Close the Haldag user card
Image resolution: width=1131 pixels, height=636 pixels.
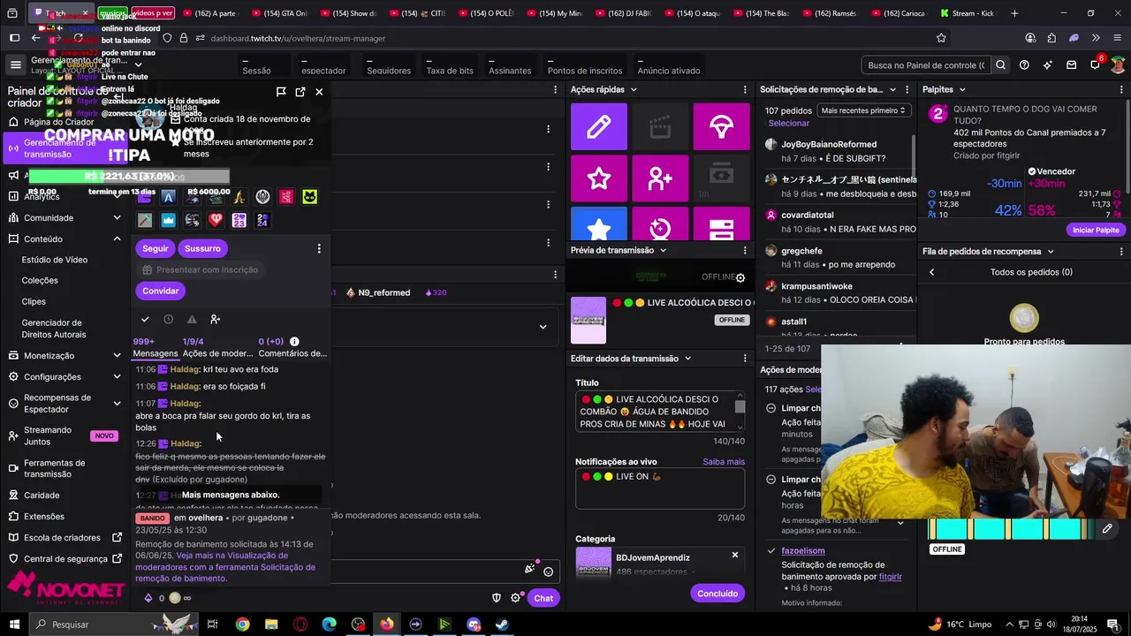(x=319, y=91)
